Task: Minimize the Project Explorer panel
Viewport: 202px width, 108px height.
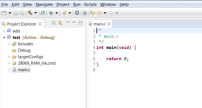Action: (74, 22)
